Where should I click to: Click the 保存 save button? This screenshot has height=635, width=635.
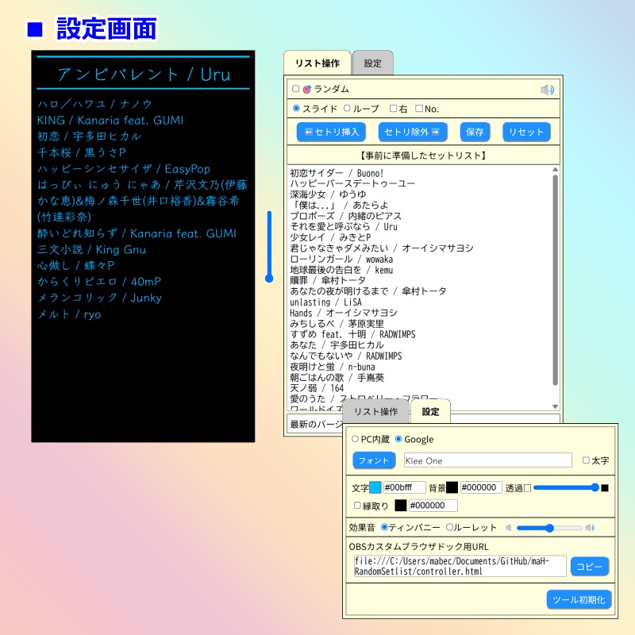(475, 132)
